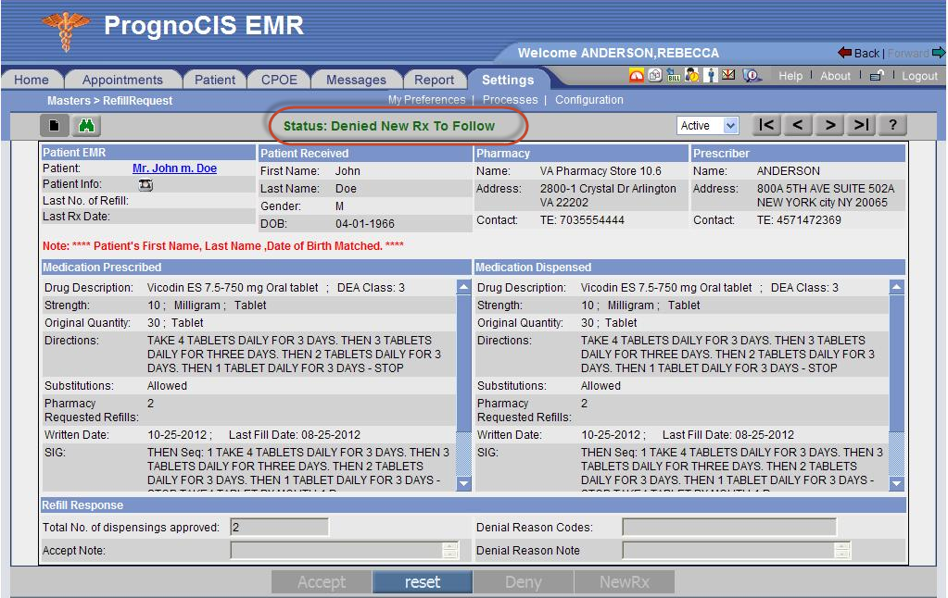This screenshot has width=948, height=598.
Task: Click the reset button
Action: click(x=422, y=582)
